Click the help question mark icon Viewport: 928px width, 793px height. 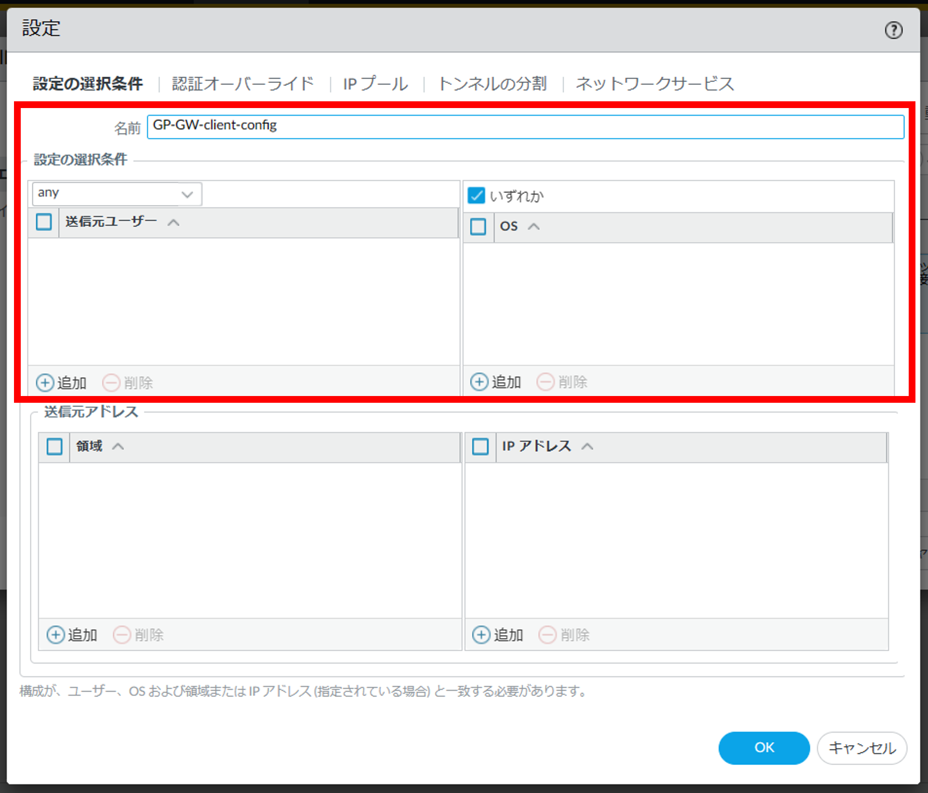(x=893, y=30)
